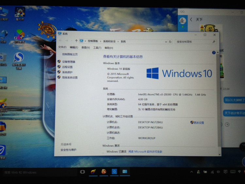Close the 系统 window
The width and height of the screenshot is (245, 184).
pos(215,35)
